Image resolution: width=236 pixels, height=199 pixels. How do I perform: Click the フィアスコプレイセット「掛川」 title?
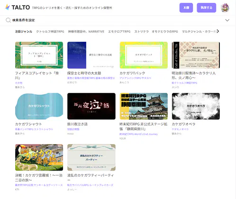(x=37, y=75)
